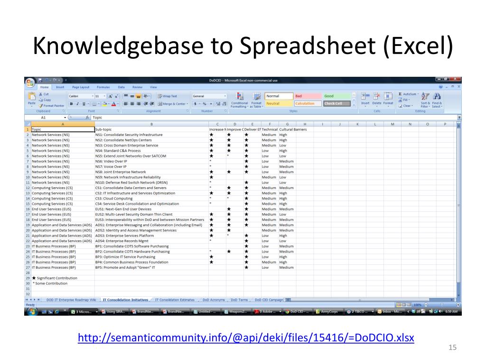Apply the Bad cell style

coord(308,96)
